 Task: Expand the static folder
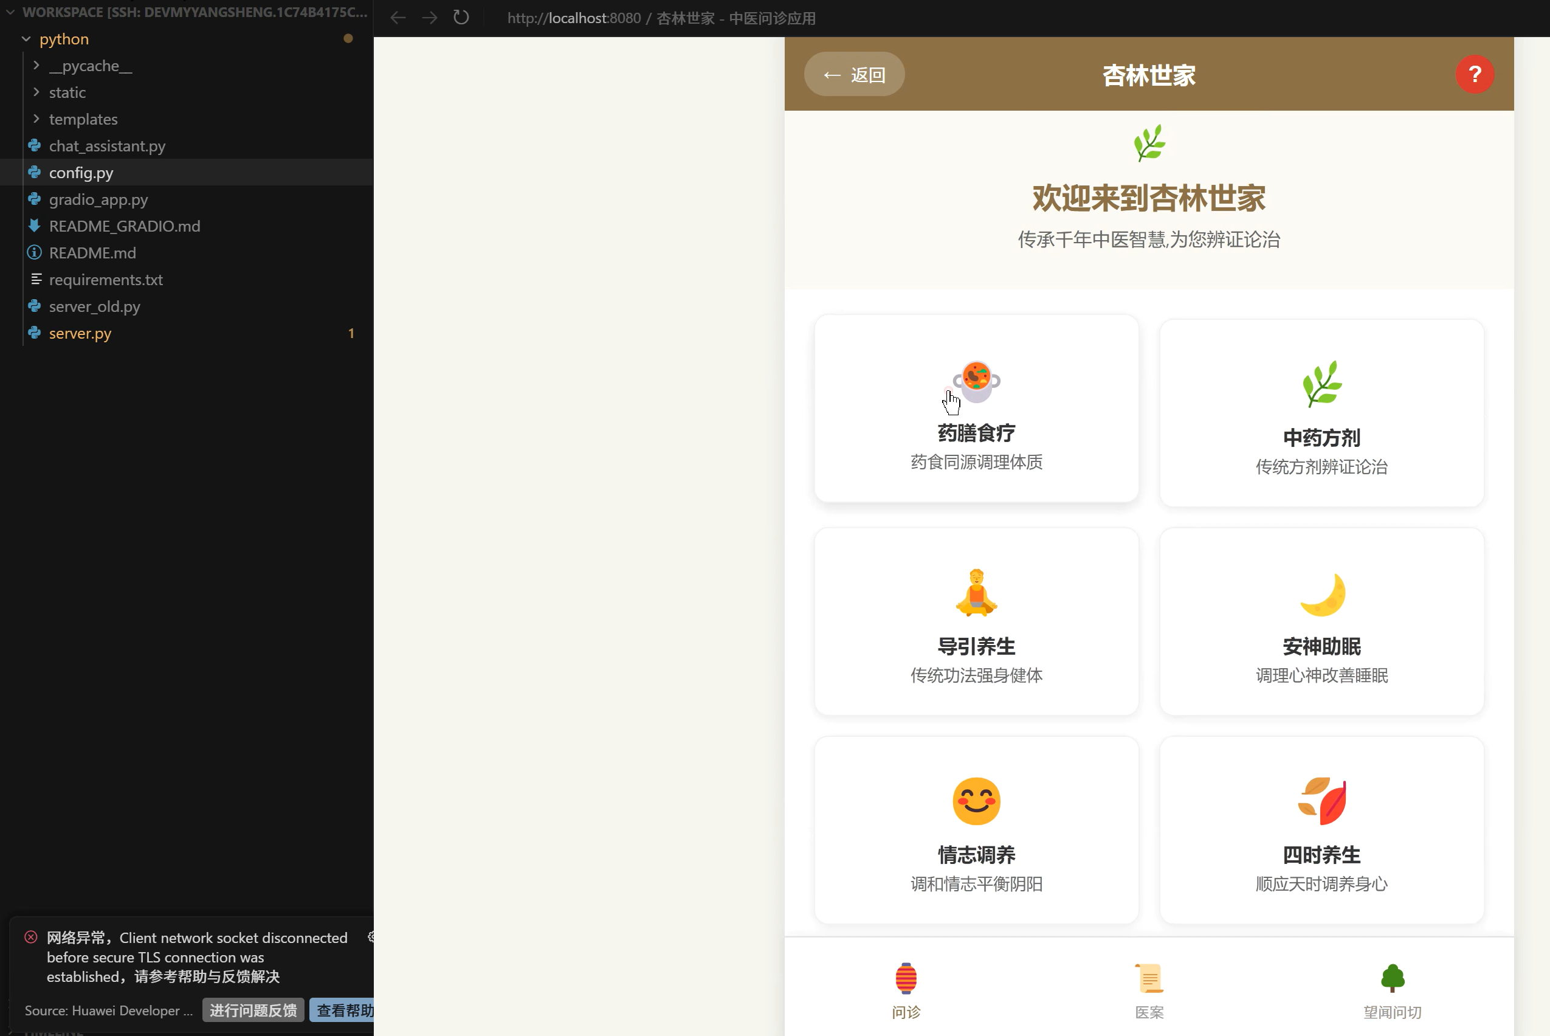[67, 92]
